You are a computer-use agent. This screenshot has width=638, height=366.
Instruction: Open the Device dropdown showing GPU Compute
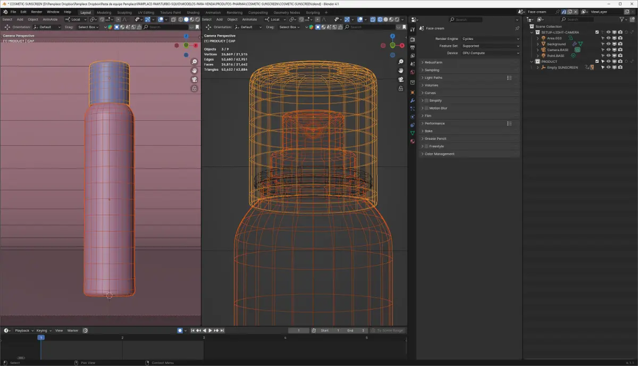[x=490, y=53]
